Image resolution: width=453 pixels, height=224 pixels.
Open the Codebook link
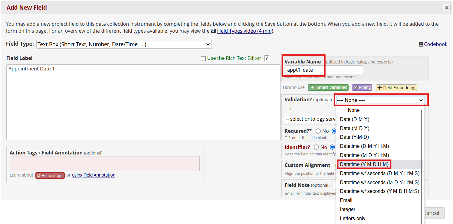click(x=435, y=44)
